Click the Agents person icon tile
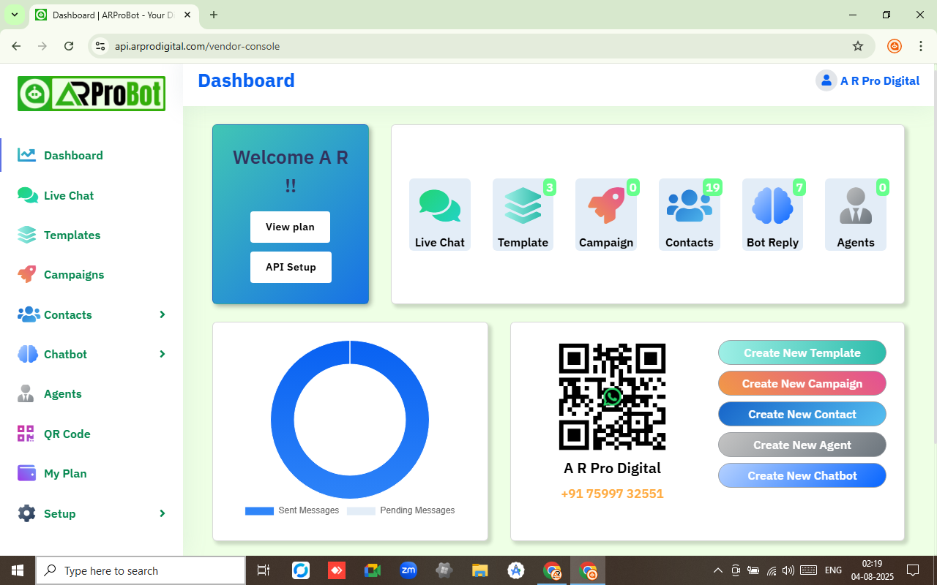This screenshot has width=937, height=585. [855, 206]
